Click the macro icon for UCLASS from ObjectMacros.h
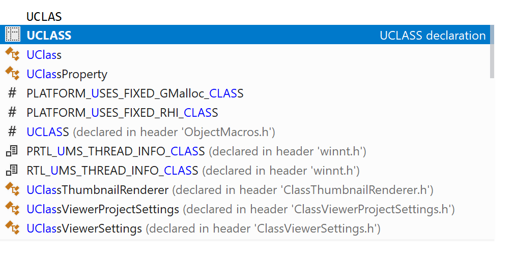This screenshot has height=262, width=515. (12, 132)
